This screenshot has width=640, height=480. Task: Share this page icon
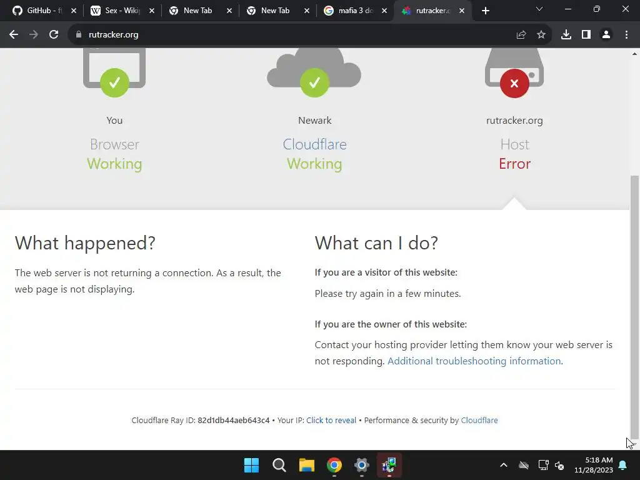point(521,35)
